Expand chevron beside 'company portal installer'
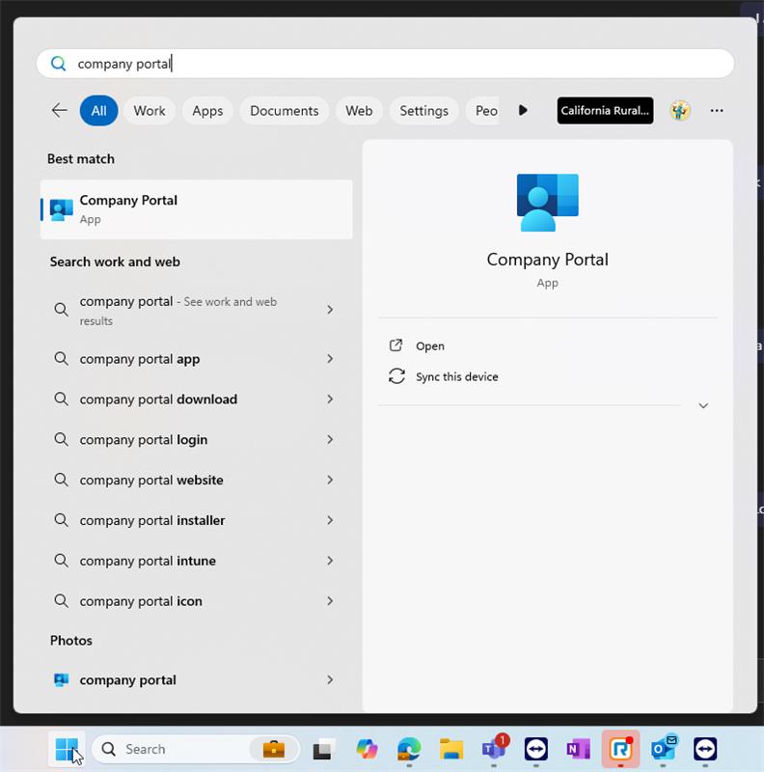764x772 pixels. coord(330,520)
